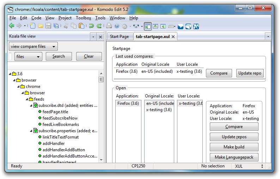Click the CP1250 encoding in status bar
This screenshot has height=179, width=280.
tap(138, 166)
